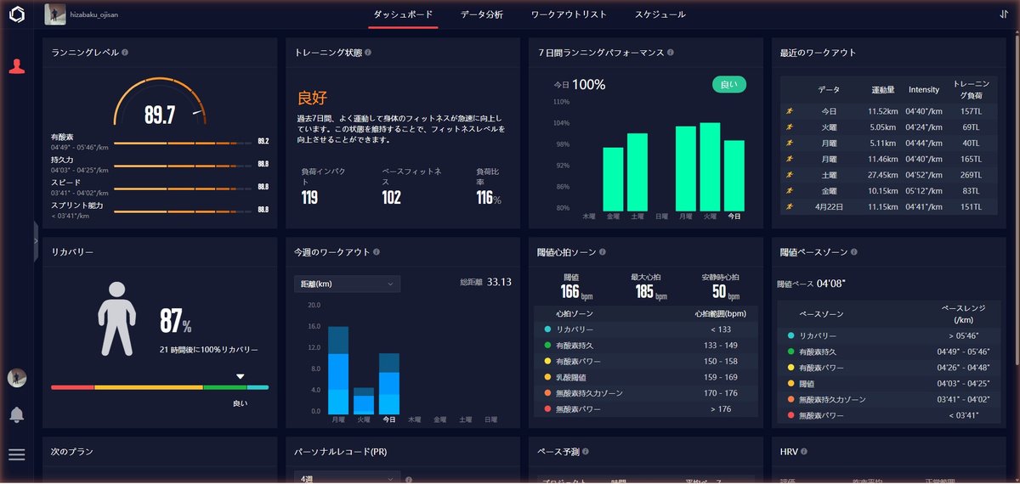The width and height of the screenshot is (1020, 484).
Task: Click the running icon in 金曜 workout row
Action: pyautogui.click(x=790, y=190)
